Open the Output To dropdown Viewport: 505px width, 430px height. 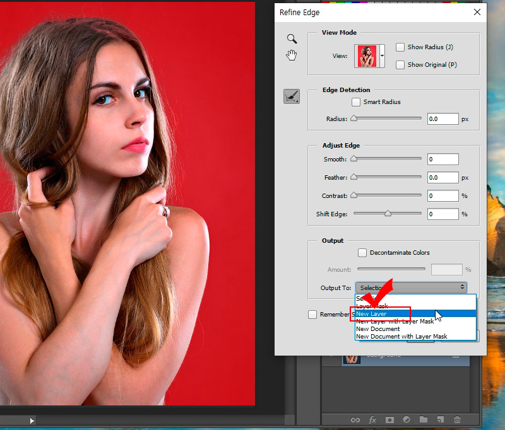(411, 288)
